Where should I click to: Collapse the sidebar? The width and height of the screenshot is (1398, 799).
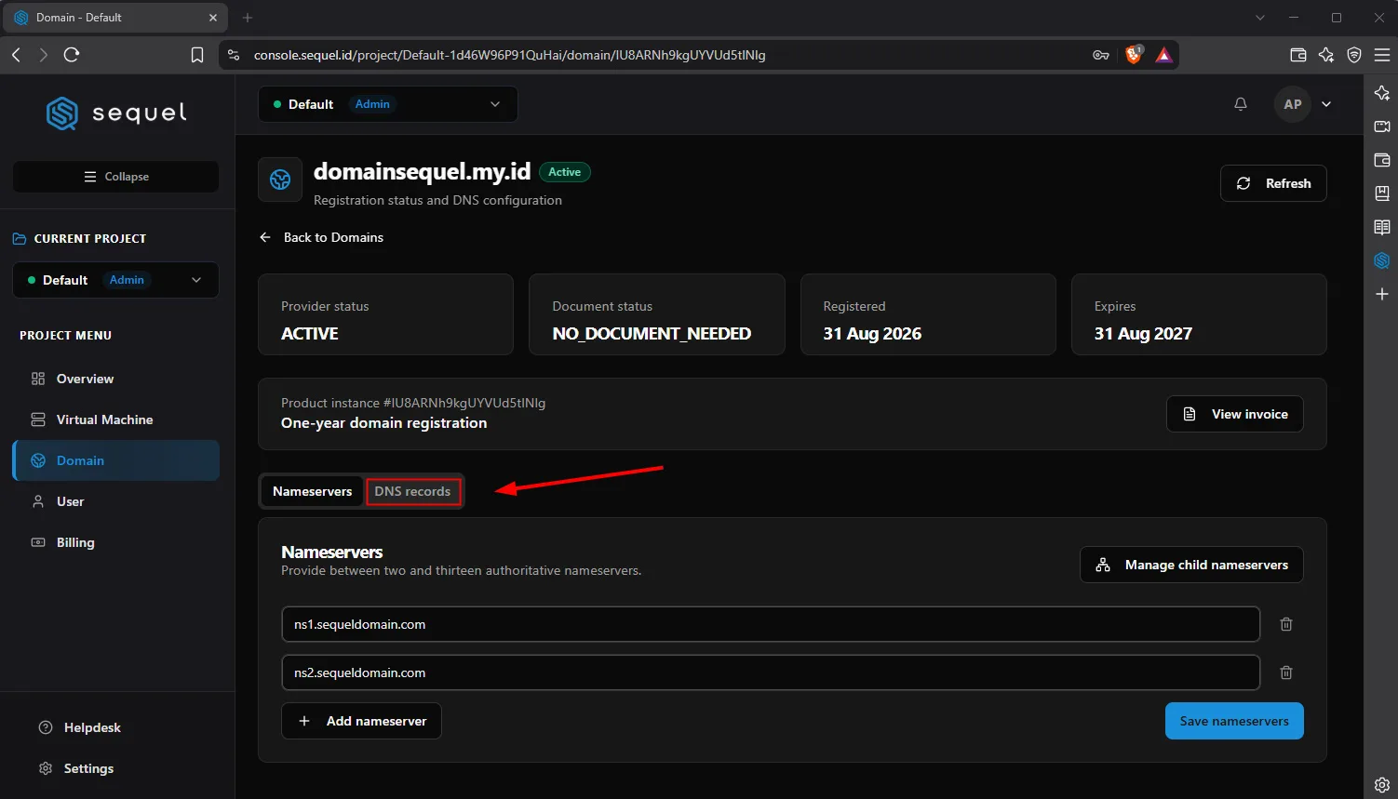(116, 177)
